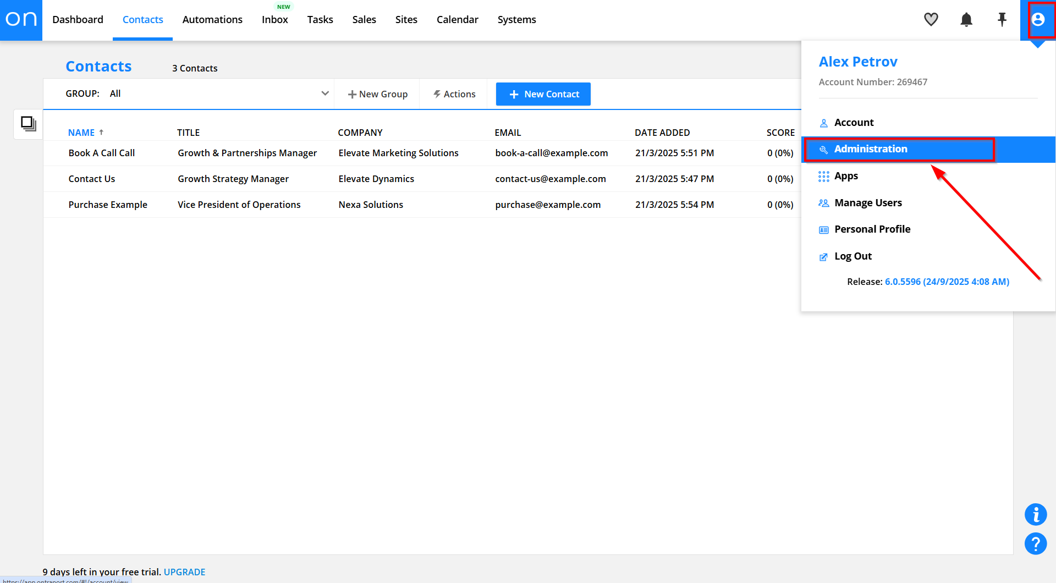Image resolution: width=1056 pixels, height=583 pixels.
Task: Open Manage Users menu item
Action: pos(868,203)
